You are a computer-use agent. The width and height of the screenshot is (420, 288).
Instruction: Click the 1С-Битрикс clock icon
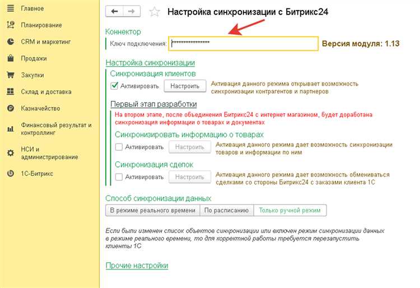[11, 173]
